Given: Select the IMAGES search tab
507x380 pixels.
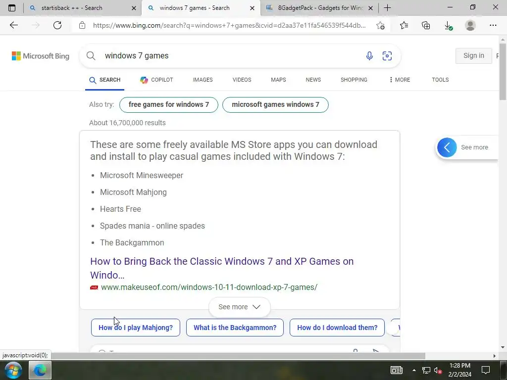Looking at the screenshot, I should [x=203, y=80].
